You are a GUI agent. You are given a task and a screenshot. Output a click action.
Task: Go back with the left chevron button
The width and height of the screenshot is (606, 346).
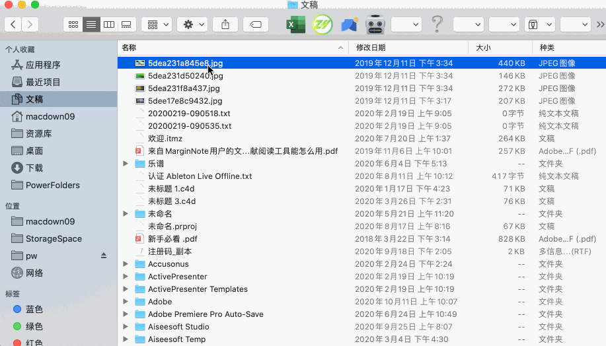point(13,24)
